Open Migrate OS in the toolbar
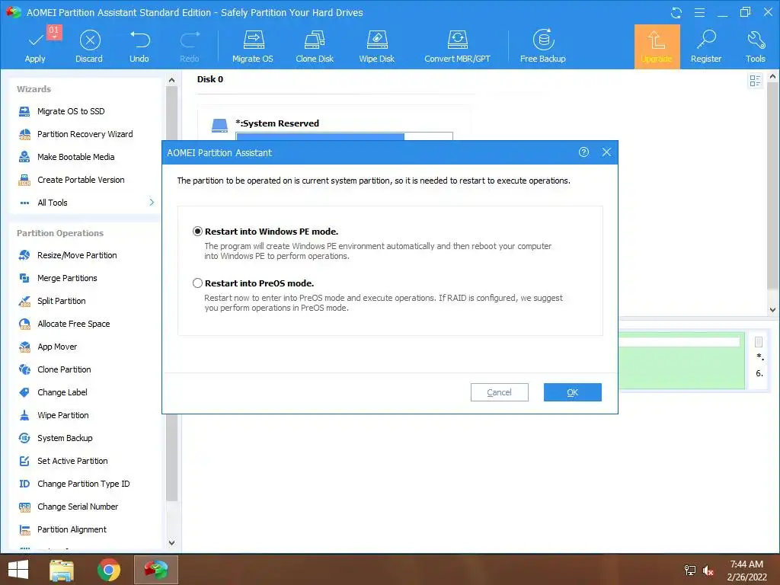 point(253,46)
